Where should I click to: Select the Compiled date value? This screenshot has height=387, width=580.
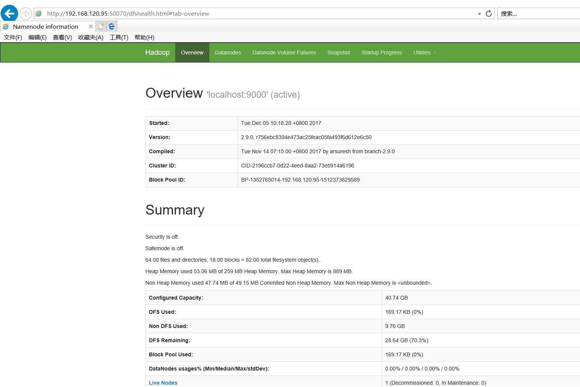point(318,151)
